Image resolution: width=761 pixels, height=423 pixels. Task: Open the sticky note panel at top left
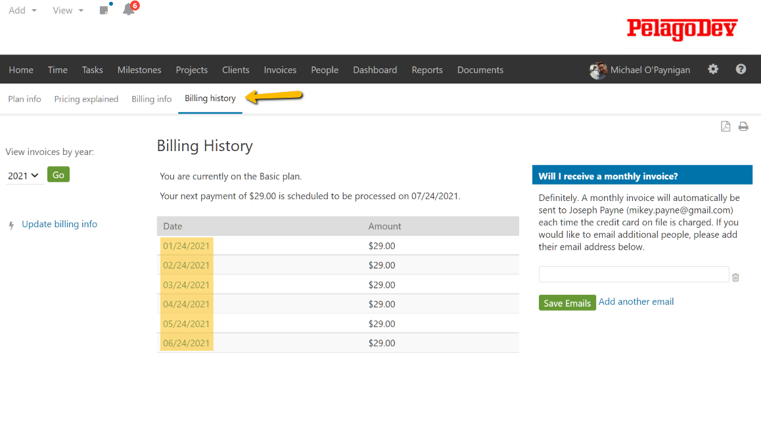click(103, 9)
